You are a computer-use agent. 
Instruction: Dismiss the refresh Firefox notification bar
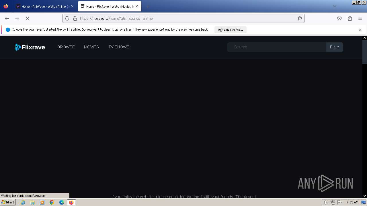(x=360, y=30)
